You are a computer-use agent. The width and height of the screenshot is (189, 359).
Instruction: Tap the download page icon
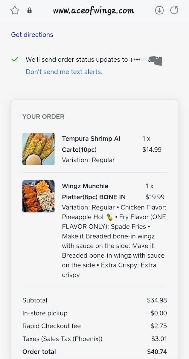pyautogui.click(x=159, y=10)
